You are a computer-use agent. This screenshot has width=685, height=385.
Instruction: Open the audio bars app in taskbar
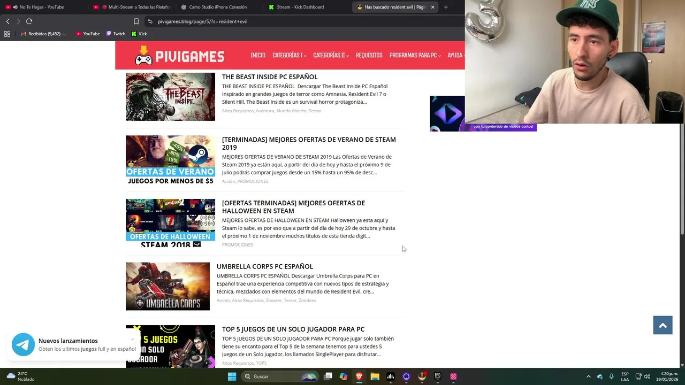(x=391, y=376)
